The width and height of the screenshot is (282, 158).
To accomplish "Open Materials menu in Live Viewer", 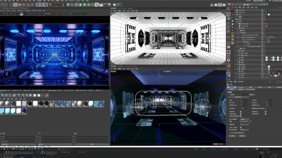I will [20, 10].
